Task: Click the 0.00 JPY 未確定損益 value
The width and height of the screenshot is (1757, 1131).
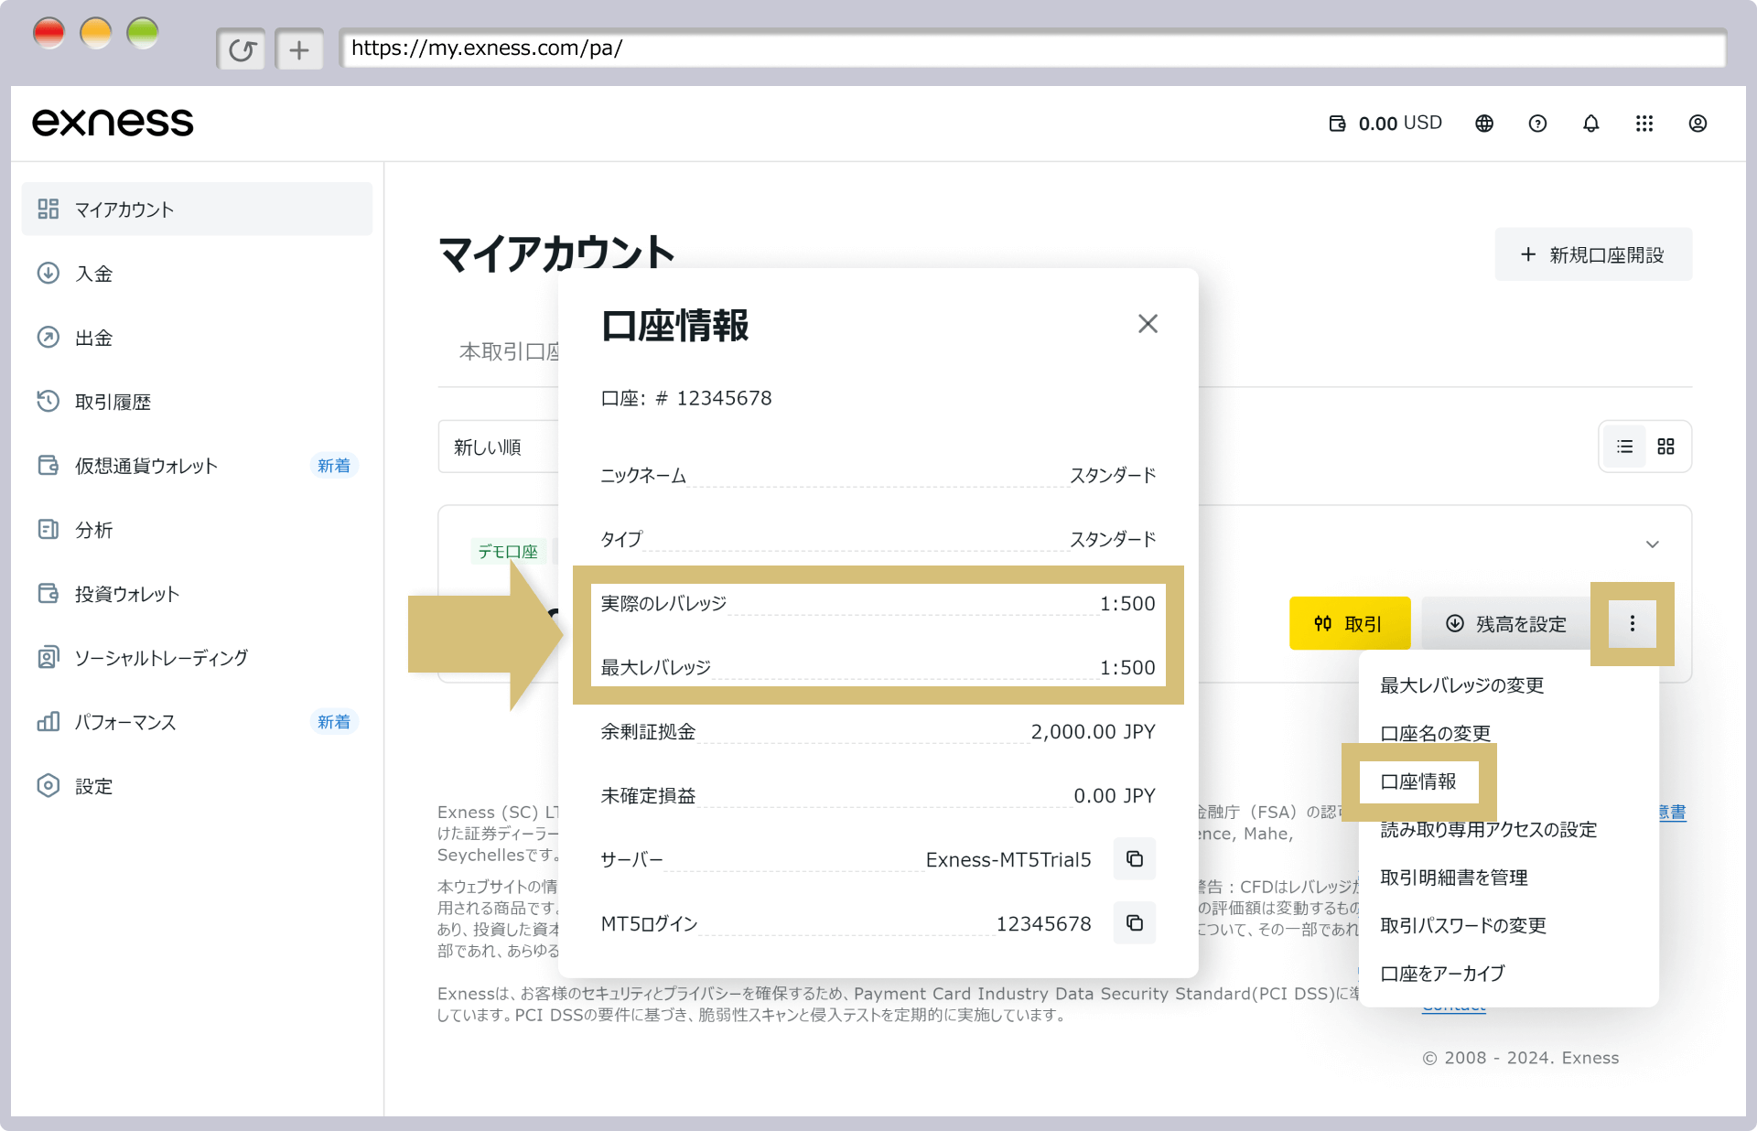Action: 1115,796
